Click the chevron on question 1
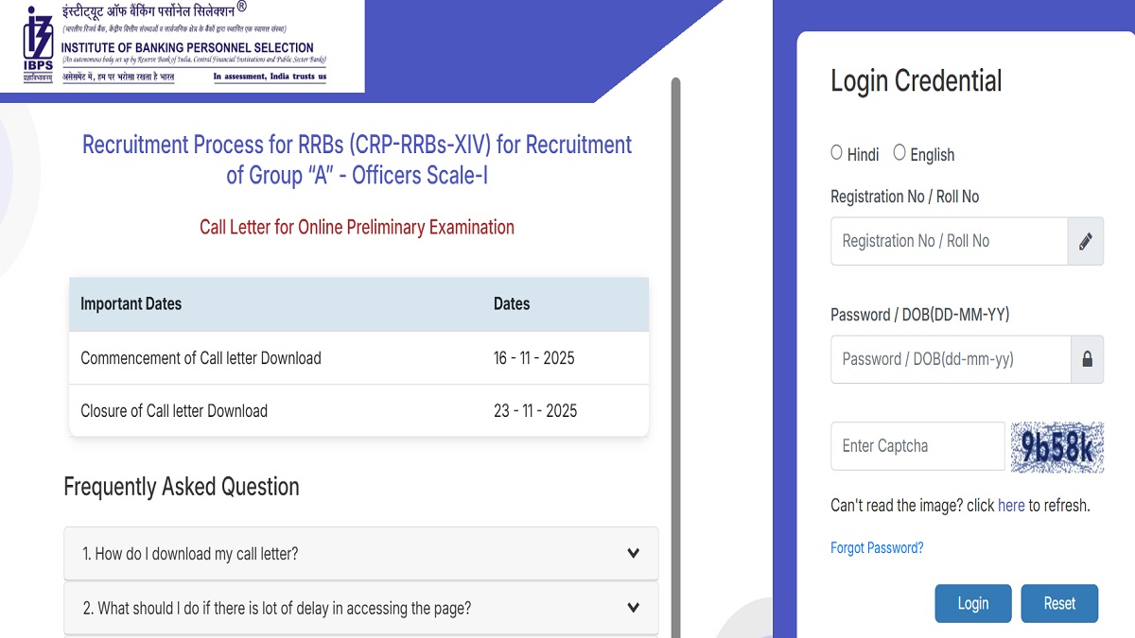1135x638 pixels. [x=634, y=553]
